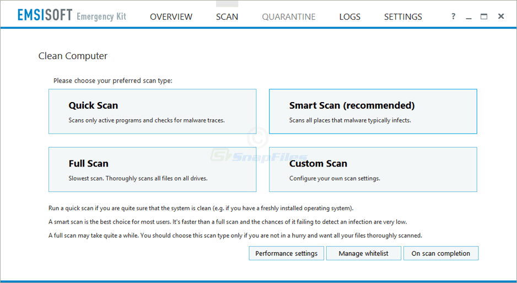
Task: Click the Clean Computer heading
Action: click(x=73, y=56)
